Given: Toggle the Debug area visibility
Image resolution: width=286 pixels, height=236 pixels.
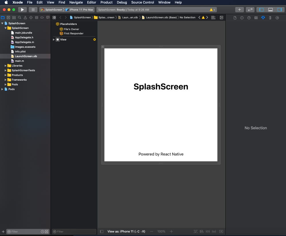Looking at the screenshot, I should (x=270, y=10).
